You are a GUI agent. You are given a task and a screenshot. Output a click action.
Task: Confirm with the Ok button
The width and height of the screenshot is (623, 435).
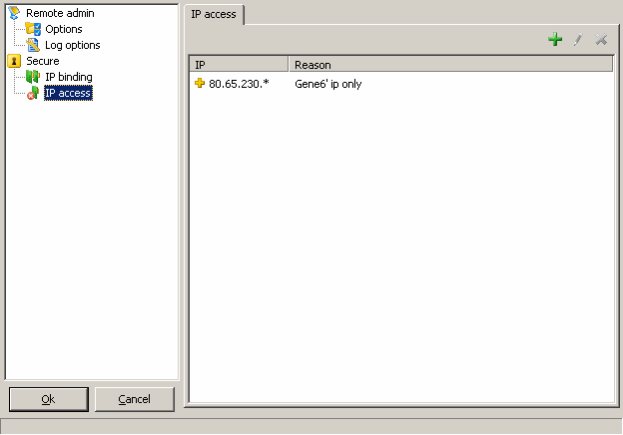click(49, 399)
